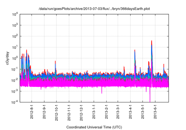This screenshot has height=130, width=186.
Task: Select the 2012-12-1 date tick label
Action: coord(81,112)
